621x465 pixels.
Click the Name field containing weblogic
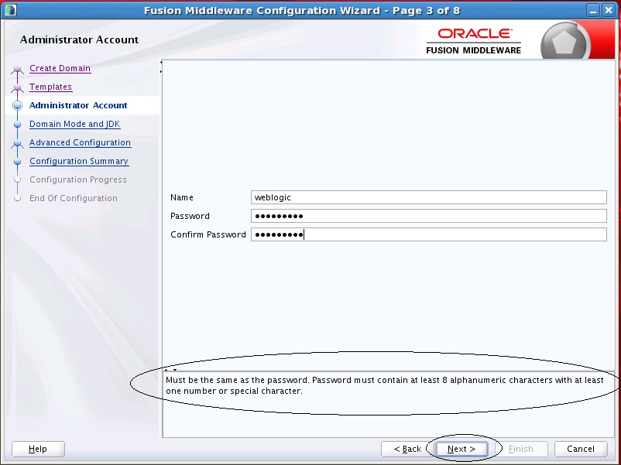(x=428, y=197)
